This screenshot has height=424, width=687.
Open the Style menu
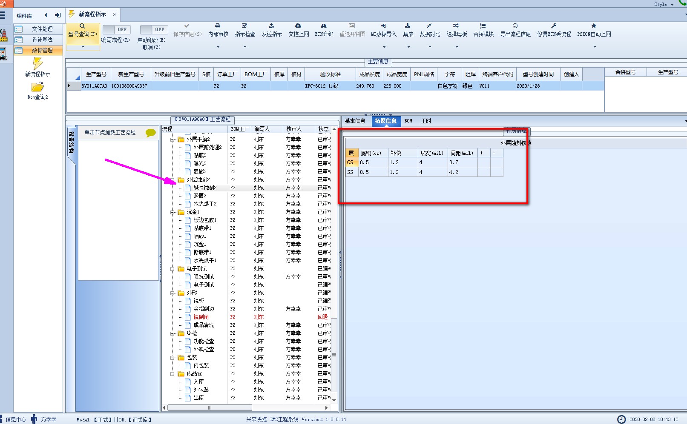664,4
